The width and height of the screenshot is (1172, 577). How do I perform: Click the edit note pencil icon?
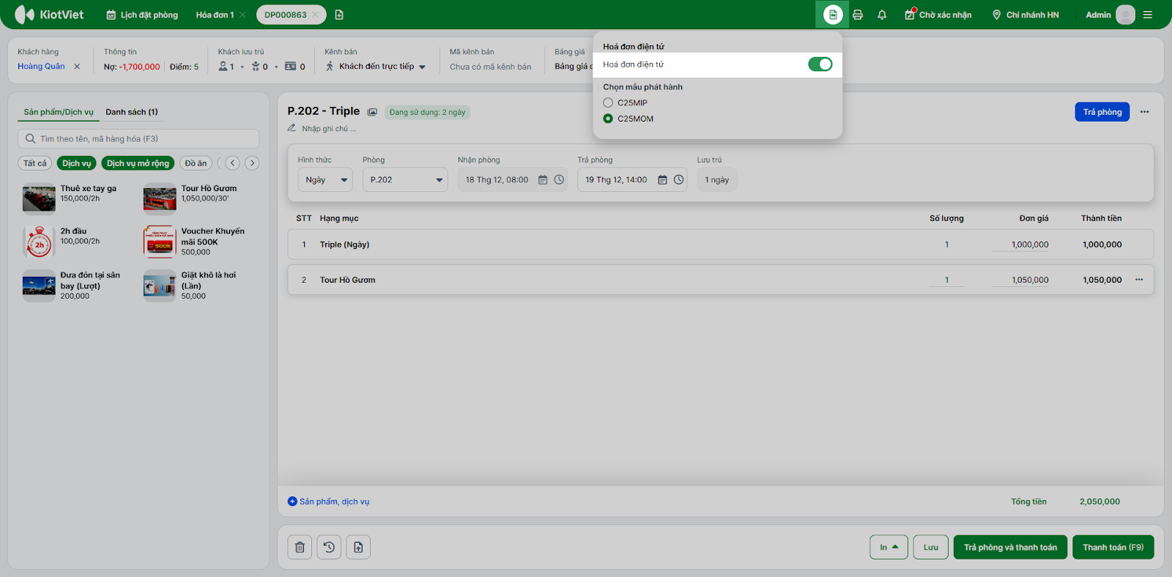(292, 128)
